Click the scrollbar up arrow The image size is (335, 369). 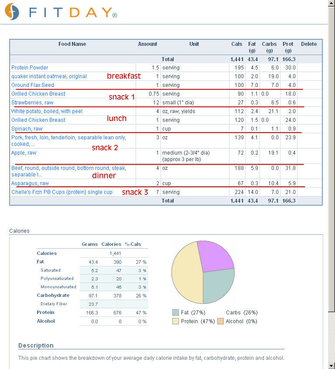click(332, 3)
